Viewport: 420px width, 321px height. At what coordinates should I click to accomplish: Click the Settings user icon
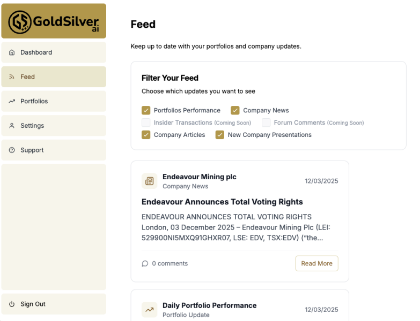[x=12, y=126]
